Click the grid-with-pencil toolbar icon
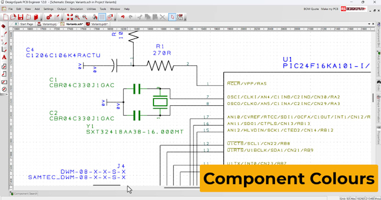381x200 pixels. [x=57, y=17]
